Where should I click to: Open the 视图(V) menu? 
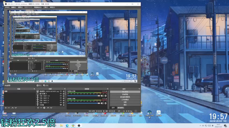click(20, 7)
